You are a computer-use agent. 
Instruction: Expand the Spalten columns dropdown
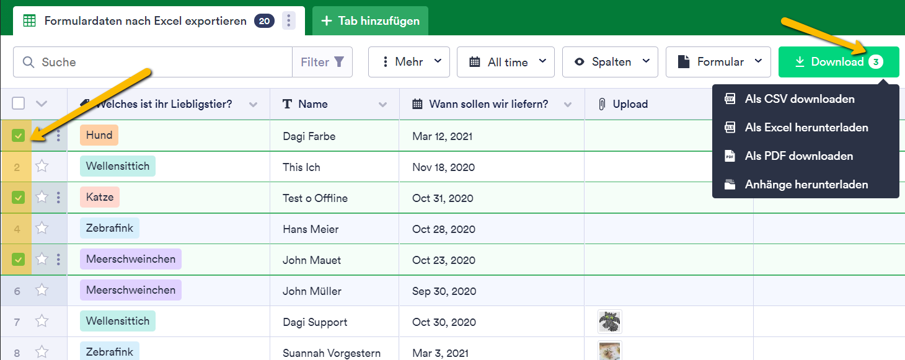coord(610,62)
